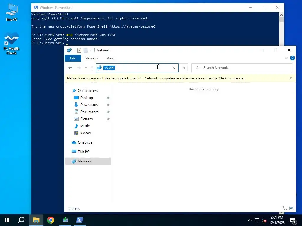Image resolution: width=302 pixels, height=226 pixels.
Task: Switch to Details view layout
Action: click(x=285, y=208)
